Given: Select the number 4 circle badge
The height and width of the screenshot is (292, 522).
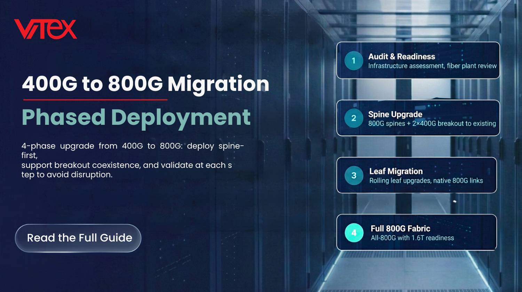Looking at the screenshot, I should (353, 233).
